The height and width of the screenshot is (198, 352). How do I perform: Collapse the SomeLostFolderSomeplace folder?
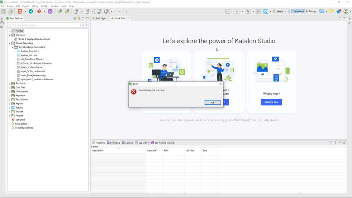tap(13, 47)
